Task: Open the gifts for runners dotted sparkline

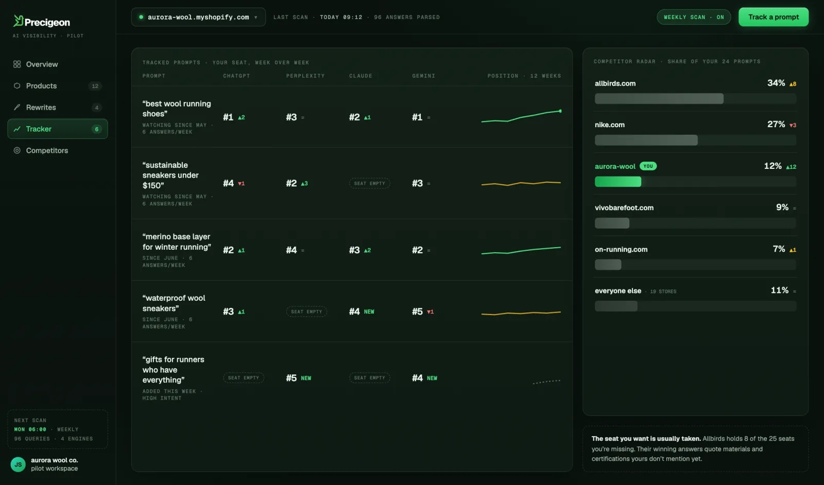Action: 546,382
